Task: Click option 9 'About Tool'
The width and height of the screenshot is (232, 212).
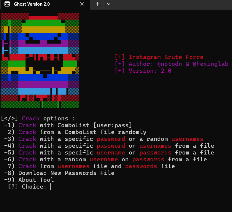Action: coord(29,180)
